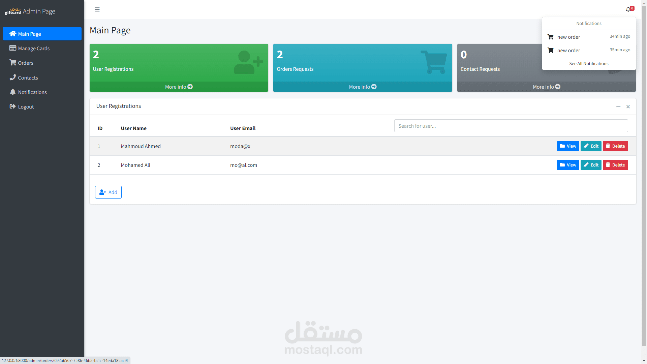Toggle the sidebar hamburger menu
The image size is (647, 364).
97,9
